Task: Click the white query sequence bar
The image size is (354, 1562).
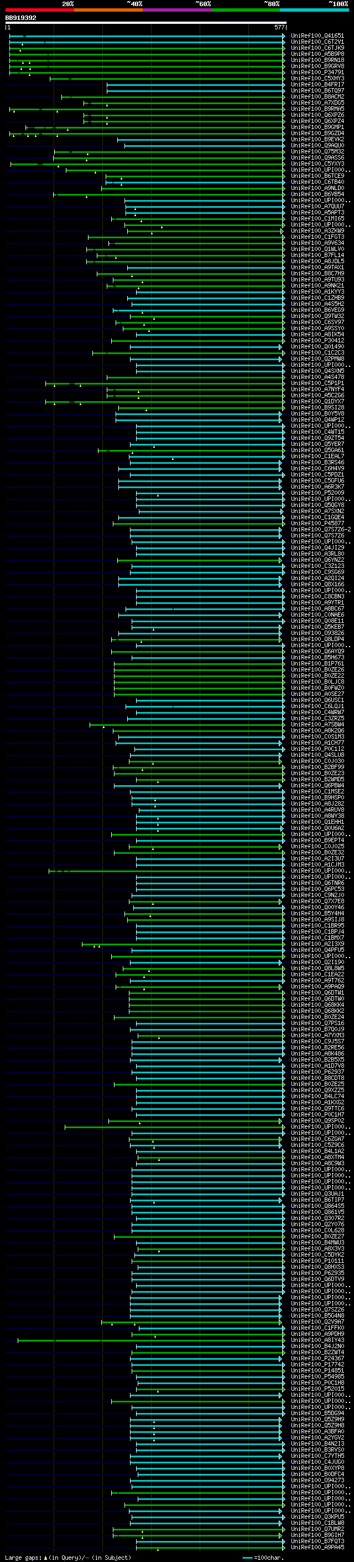Action: pos(146,23)
